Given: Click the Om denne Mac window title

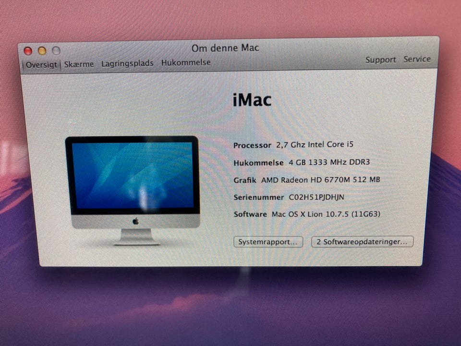Looking at the screenshot, I should point(225,48).
